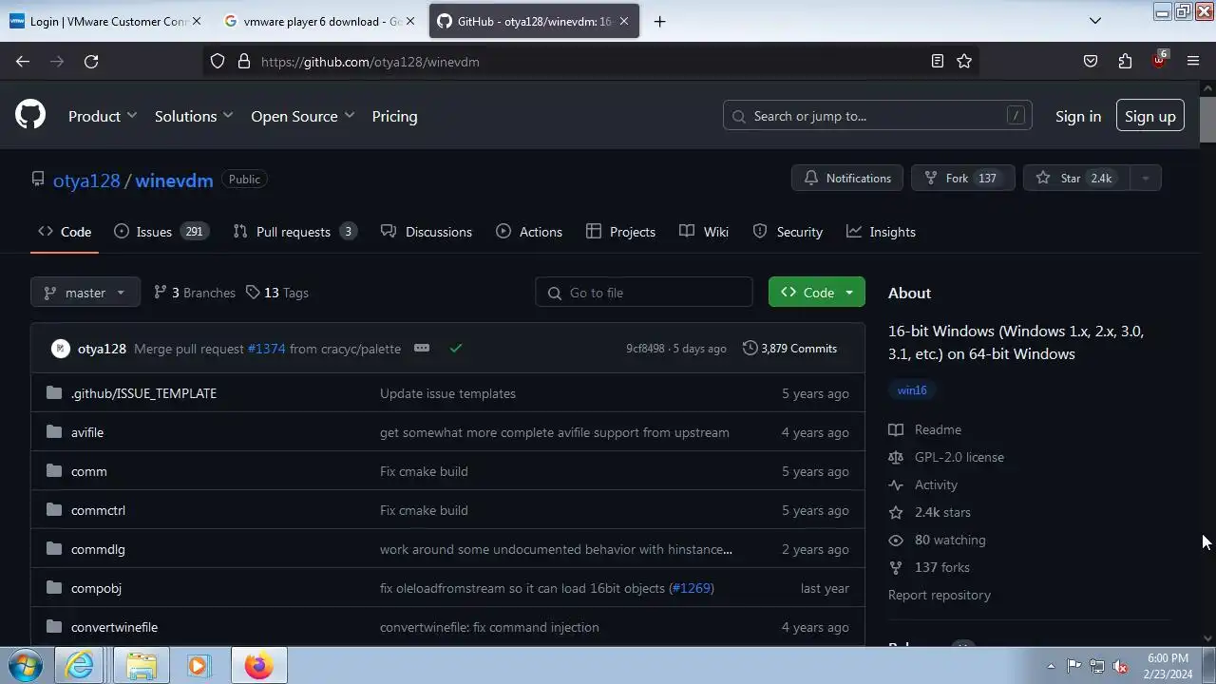Open the Discussions tab

coord(427,232)
